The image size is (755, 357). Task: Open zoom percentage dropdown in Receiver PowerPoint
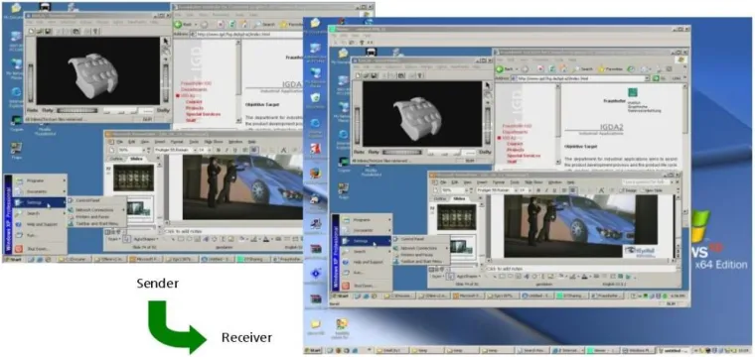467,190
